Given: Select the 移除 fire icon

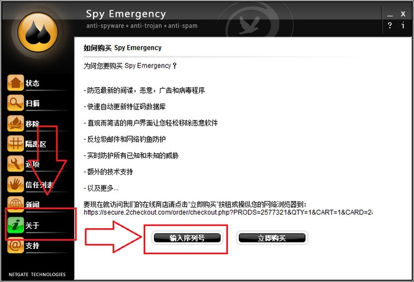Looking at the screenshot, I should (15, 124).
